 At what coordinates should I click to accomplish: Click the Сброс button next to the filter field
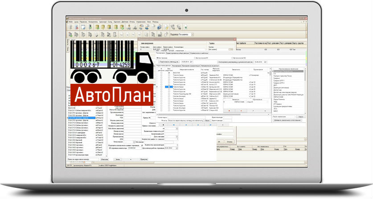click(207, 120)
